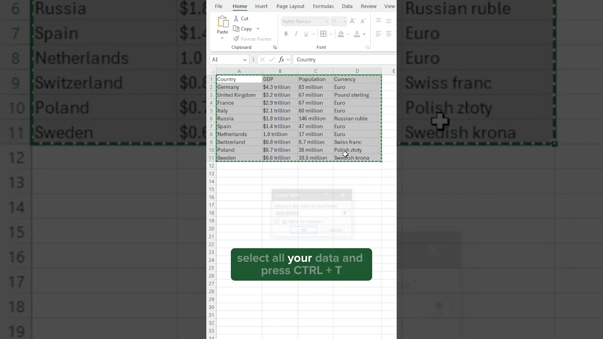The height and width of the screenshot is (339, 603).
Task: Expand the Paste options arrow
Action: [x=222, y=38]
